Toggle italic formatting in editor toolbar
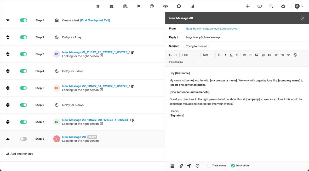309x171 pixels. 225,55
